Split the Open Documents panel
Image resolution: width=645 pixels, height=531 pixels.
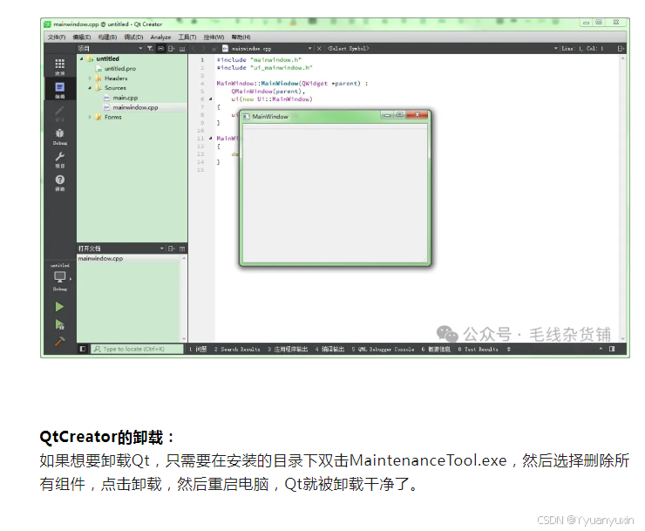[x=172, y=248]
